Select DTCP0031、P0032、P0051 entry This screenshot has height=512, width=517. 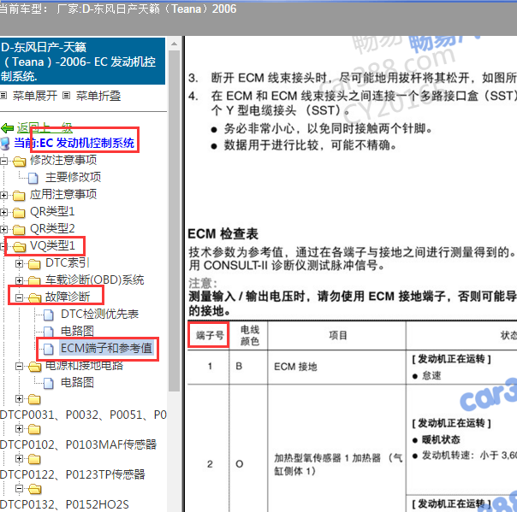pos(83,415)
